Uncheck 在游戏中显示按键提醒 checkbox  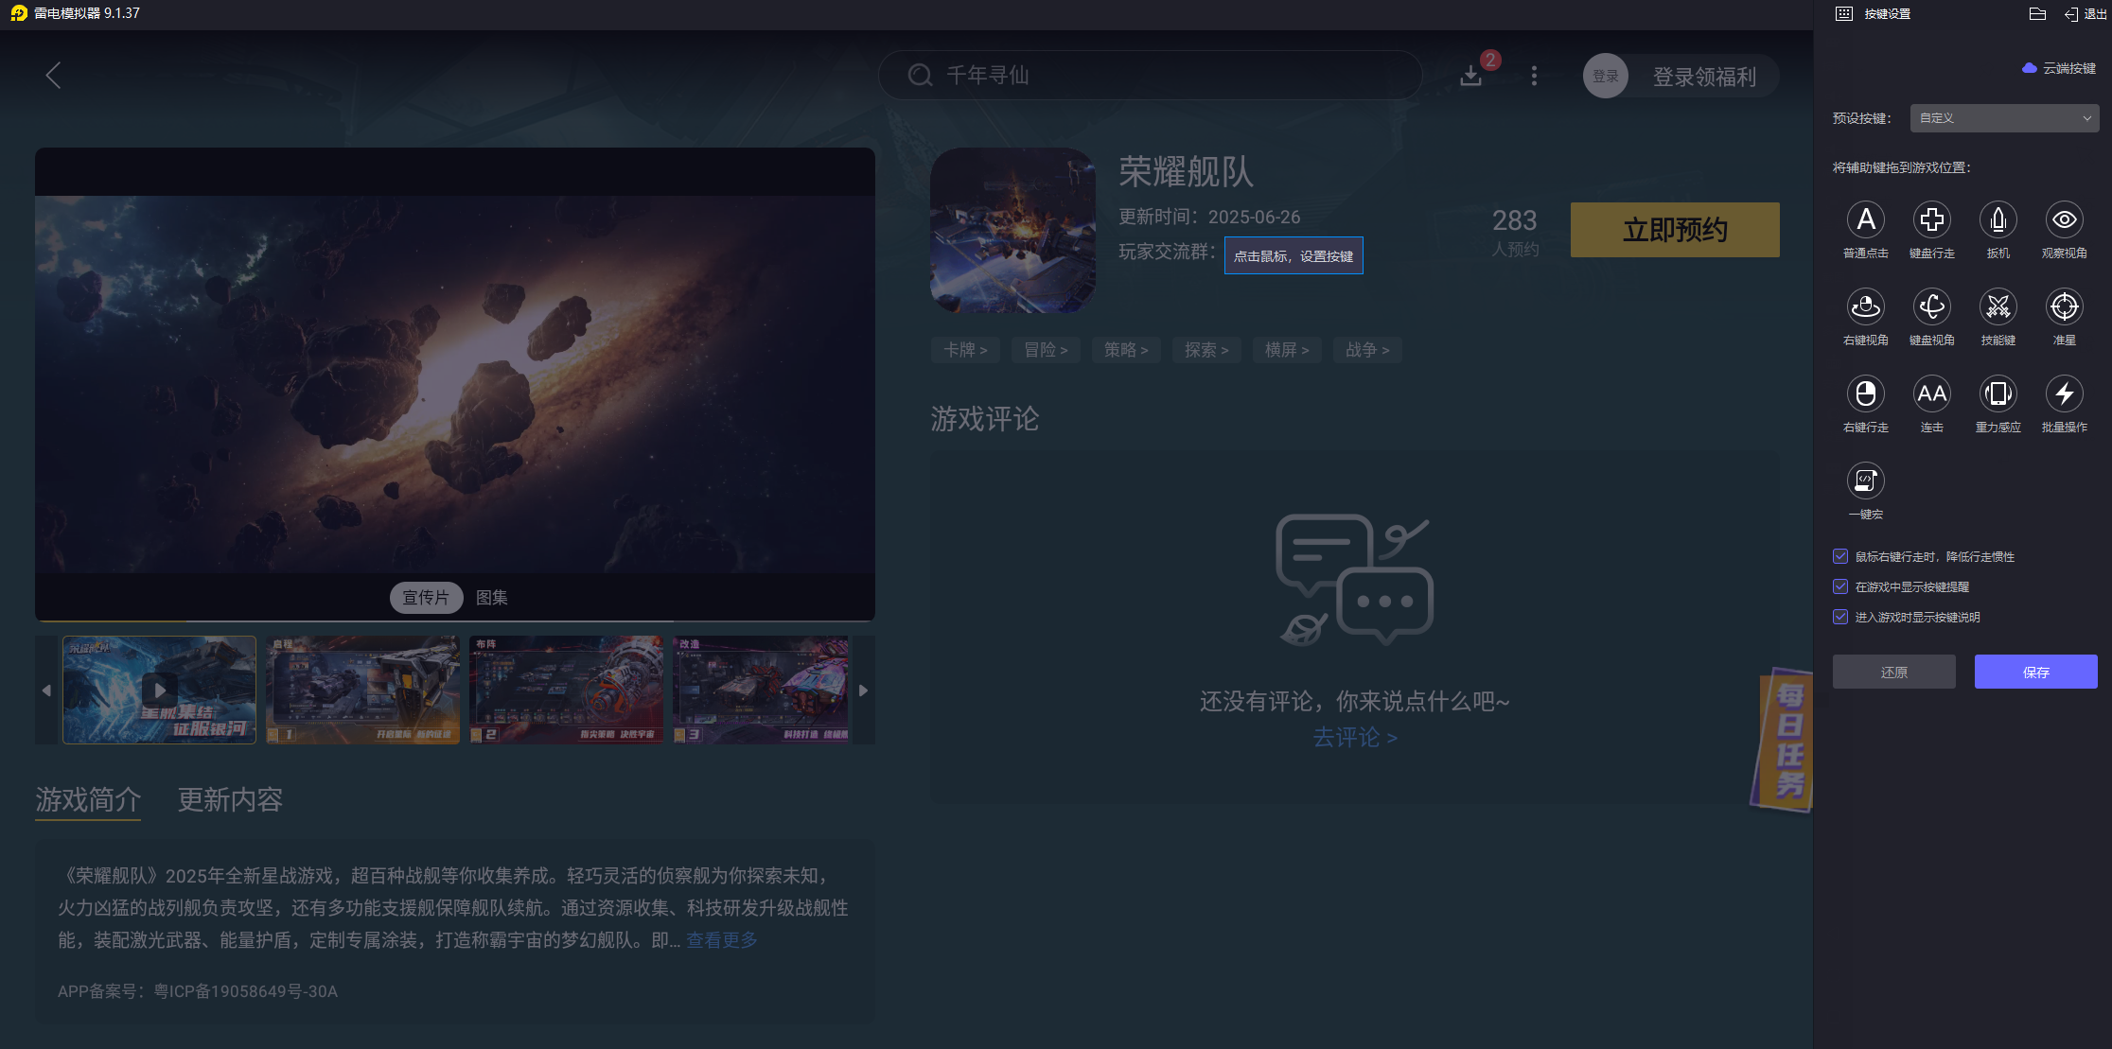click(x=1840, y=586)
